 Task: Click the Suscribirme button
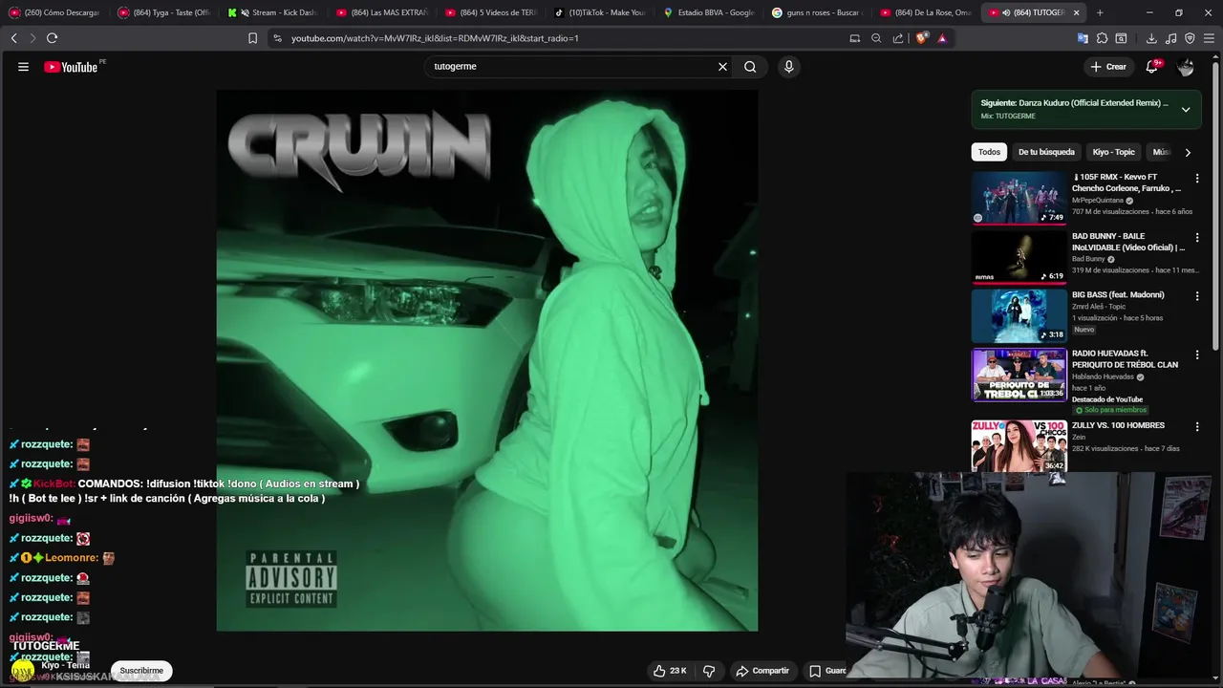(141, 671)
